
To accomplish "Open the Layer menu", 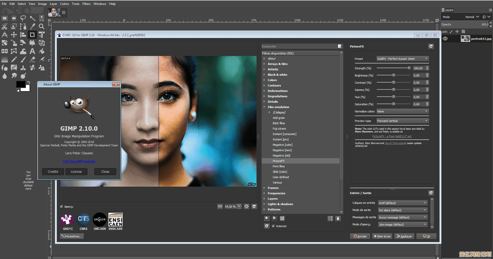I will click(x=53, y=4).
